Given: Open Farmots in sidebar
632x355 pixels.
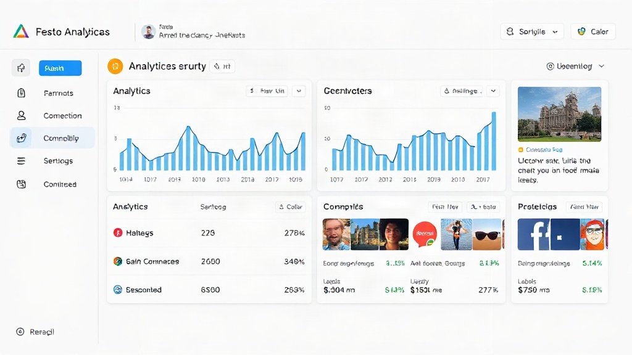Looking at the screenshot, I should (59, 93).
